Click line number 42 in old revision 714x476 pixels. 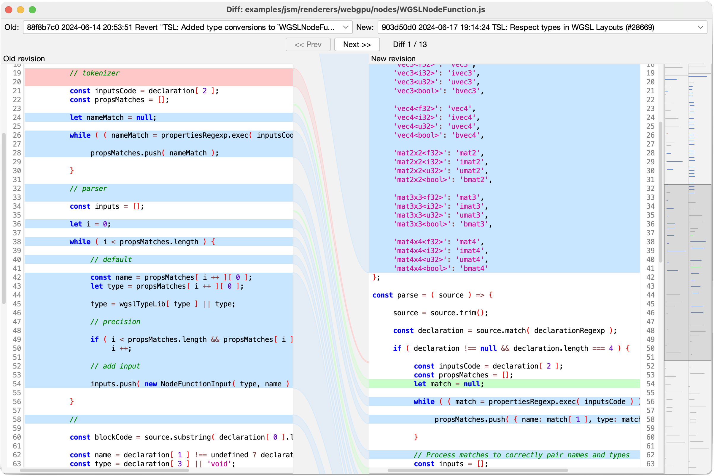[x=17, y=277]
